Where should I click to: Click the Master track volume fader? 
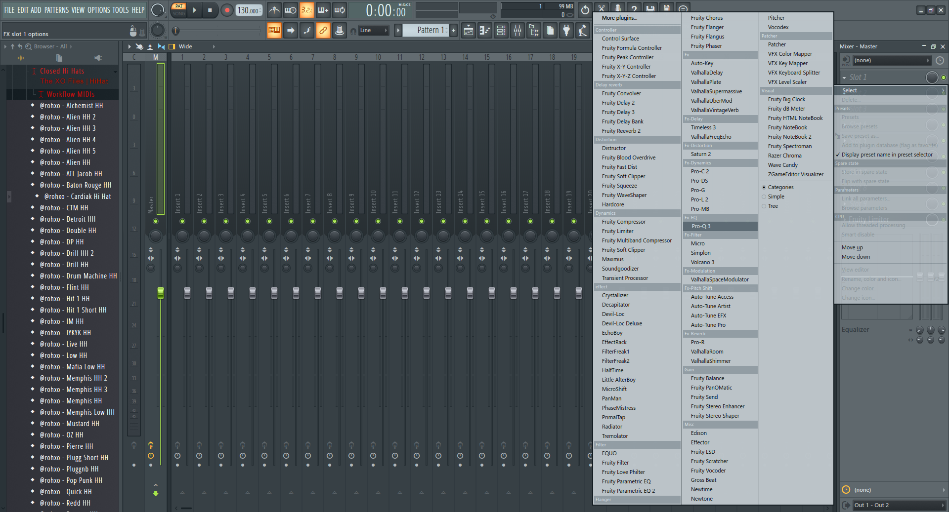[161, 293]
